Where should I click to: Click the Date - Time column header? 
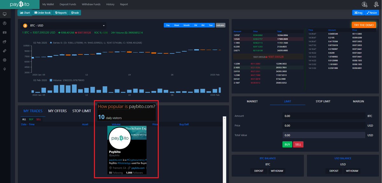tap(28, 124)
